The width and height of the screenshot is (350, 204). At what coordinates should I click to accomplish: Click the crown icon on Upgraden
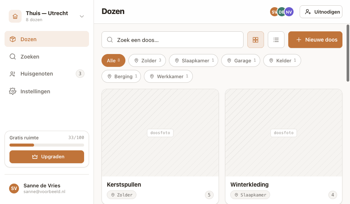pyautogui.click(x=35, y=157)
